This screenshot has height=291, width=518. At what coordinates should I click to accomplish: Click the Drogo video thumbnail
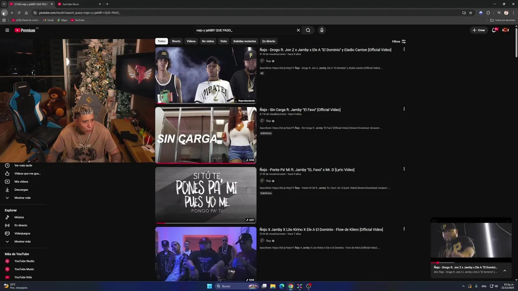point(206,75)
